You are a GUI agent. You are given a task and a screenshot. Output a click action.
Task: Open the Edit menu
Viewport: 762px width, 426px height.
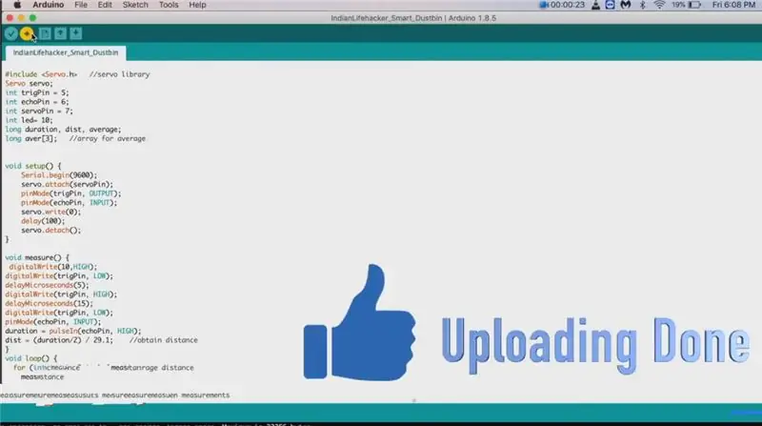105,5
